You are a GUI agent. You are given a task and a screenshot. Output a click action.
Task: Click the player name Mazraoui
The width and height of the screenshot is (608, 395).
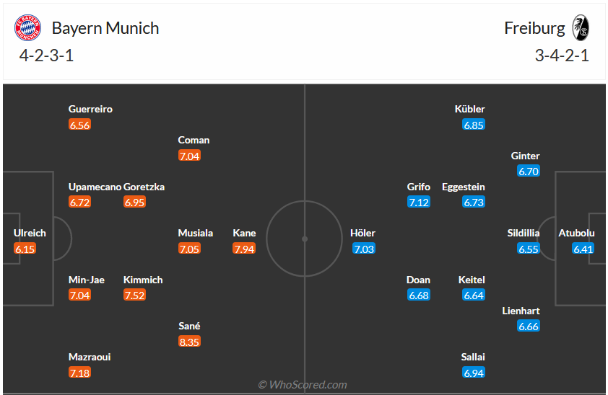coord(90,357)
